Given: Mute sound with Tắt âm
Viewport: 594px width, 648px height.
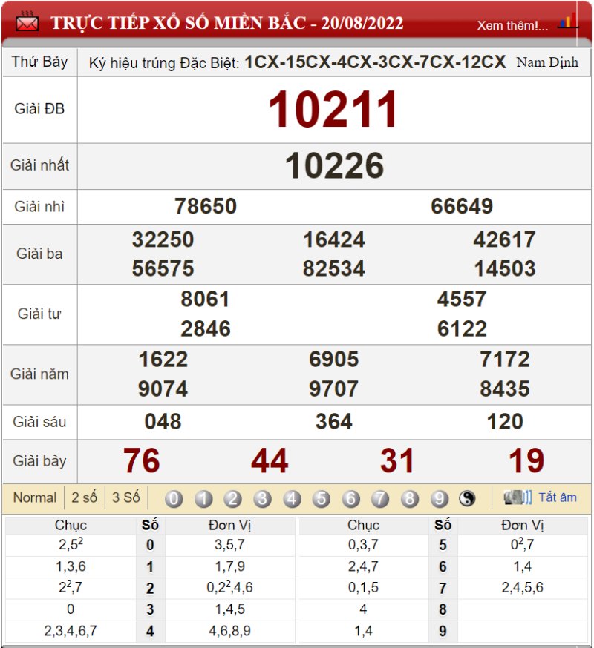Looking at the screenshot, I should click(x=557, y=497).
